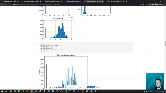Switch to the 'fedeandresg (Federico Gómez)' tab

(x=31, y=2)
